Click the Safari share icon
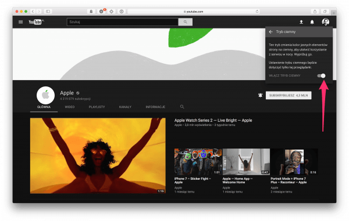This screenshot has width=349, height=221. [315, 12]
